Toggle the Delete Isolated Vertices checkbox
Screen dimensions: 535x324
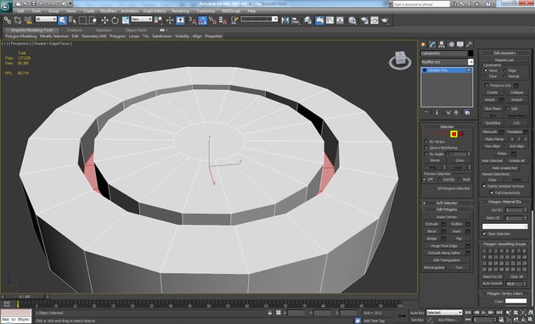point(484,187)
